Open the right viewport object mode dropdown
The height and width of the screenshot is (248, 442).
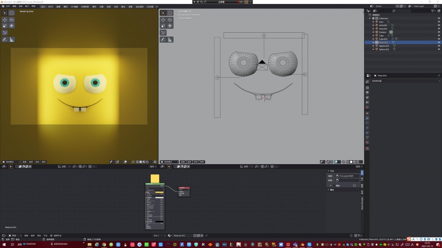(x=169, y=162)
